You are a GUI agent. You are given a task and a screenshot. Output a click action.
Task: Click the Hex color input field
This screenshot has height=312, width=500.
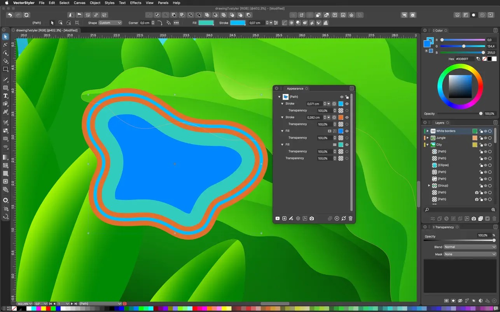[465, 59]
